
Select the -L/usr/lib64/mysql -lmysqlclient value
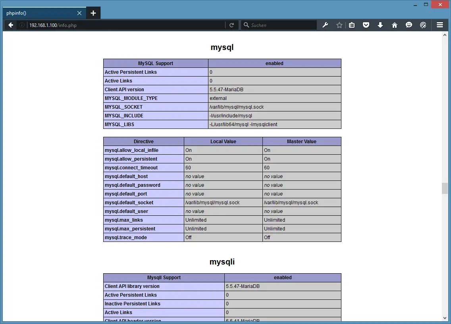(243, 125)
